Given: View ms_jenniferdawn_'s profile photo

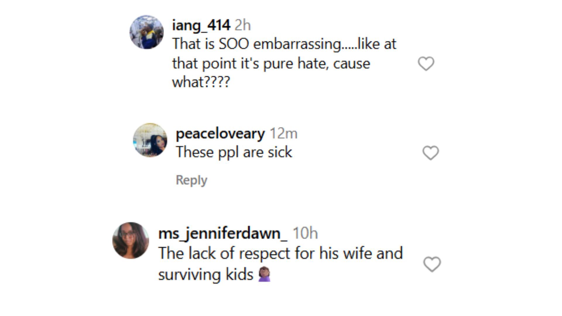Looking at the screenshot, I should click(x=131, y=241).
